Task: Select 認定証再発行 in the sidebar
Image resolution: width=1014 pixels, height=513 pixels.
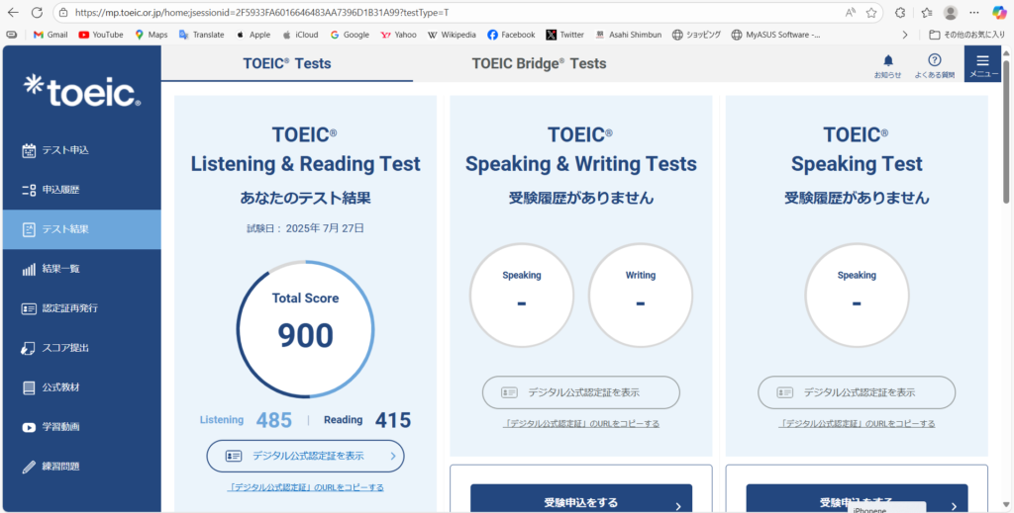Action: coord(69,308)
